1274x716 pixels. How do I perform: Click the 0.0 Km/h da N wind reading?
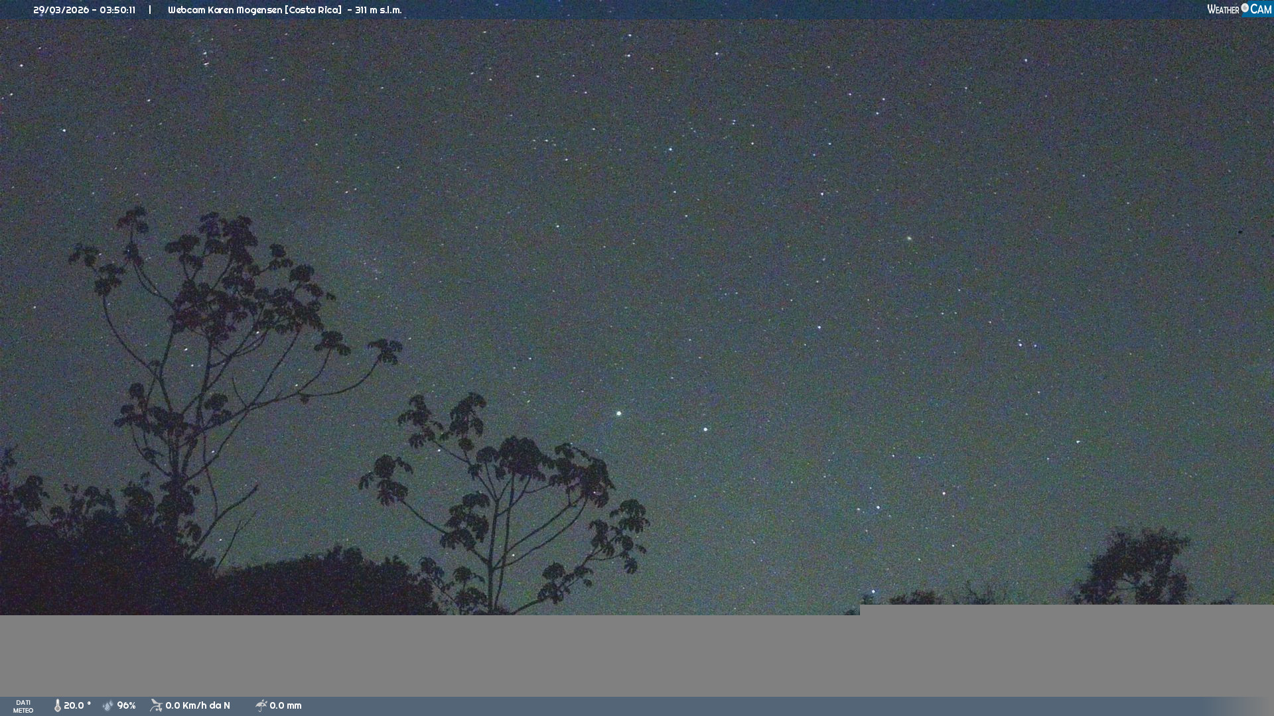click(x=198, y=706)
